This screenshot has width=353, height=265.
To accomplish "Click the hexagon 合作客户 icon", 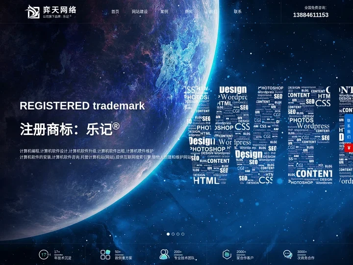I will point(227,255).
